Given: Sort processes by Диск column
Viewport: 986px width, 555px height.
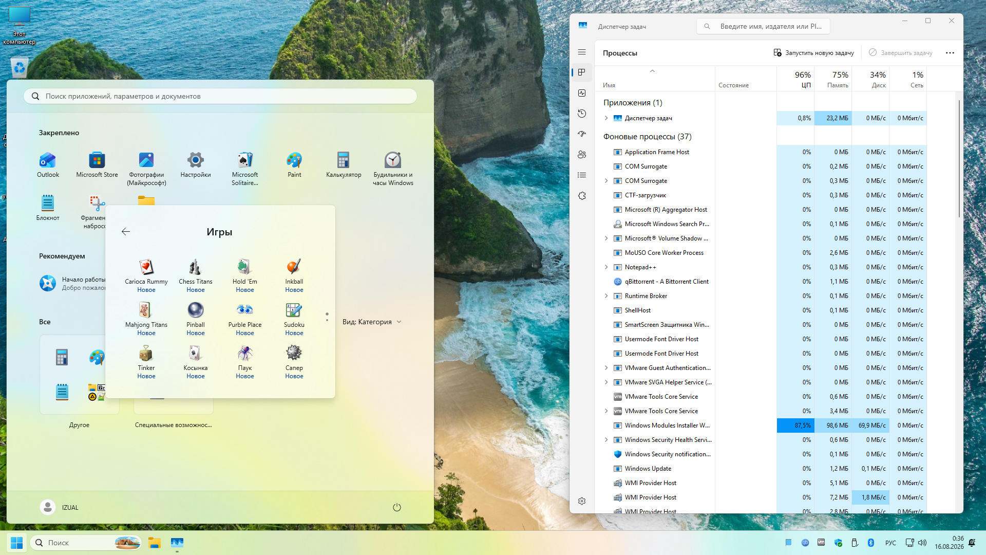Looking at the screenshot, I should click(870, 79).
